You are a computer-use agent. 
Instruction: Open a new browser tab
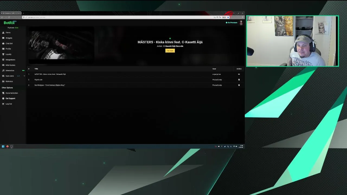point(23,13)
